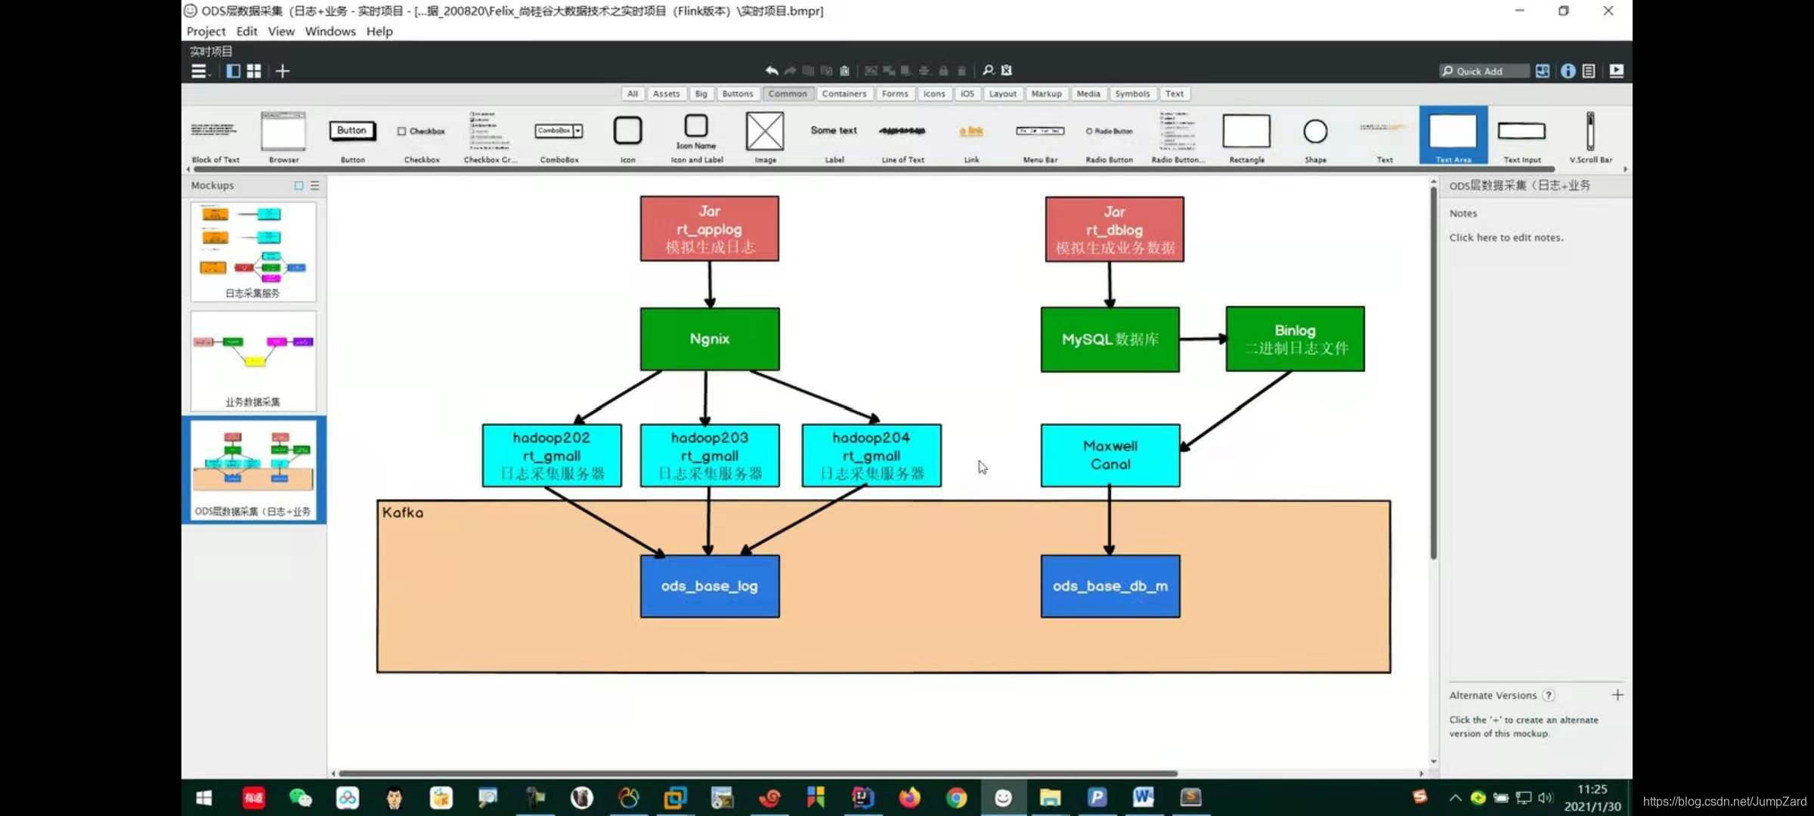1814x816 pixels.
Task: Click the Quick Add search field
Action: [1484, 71]
